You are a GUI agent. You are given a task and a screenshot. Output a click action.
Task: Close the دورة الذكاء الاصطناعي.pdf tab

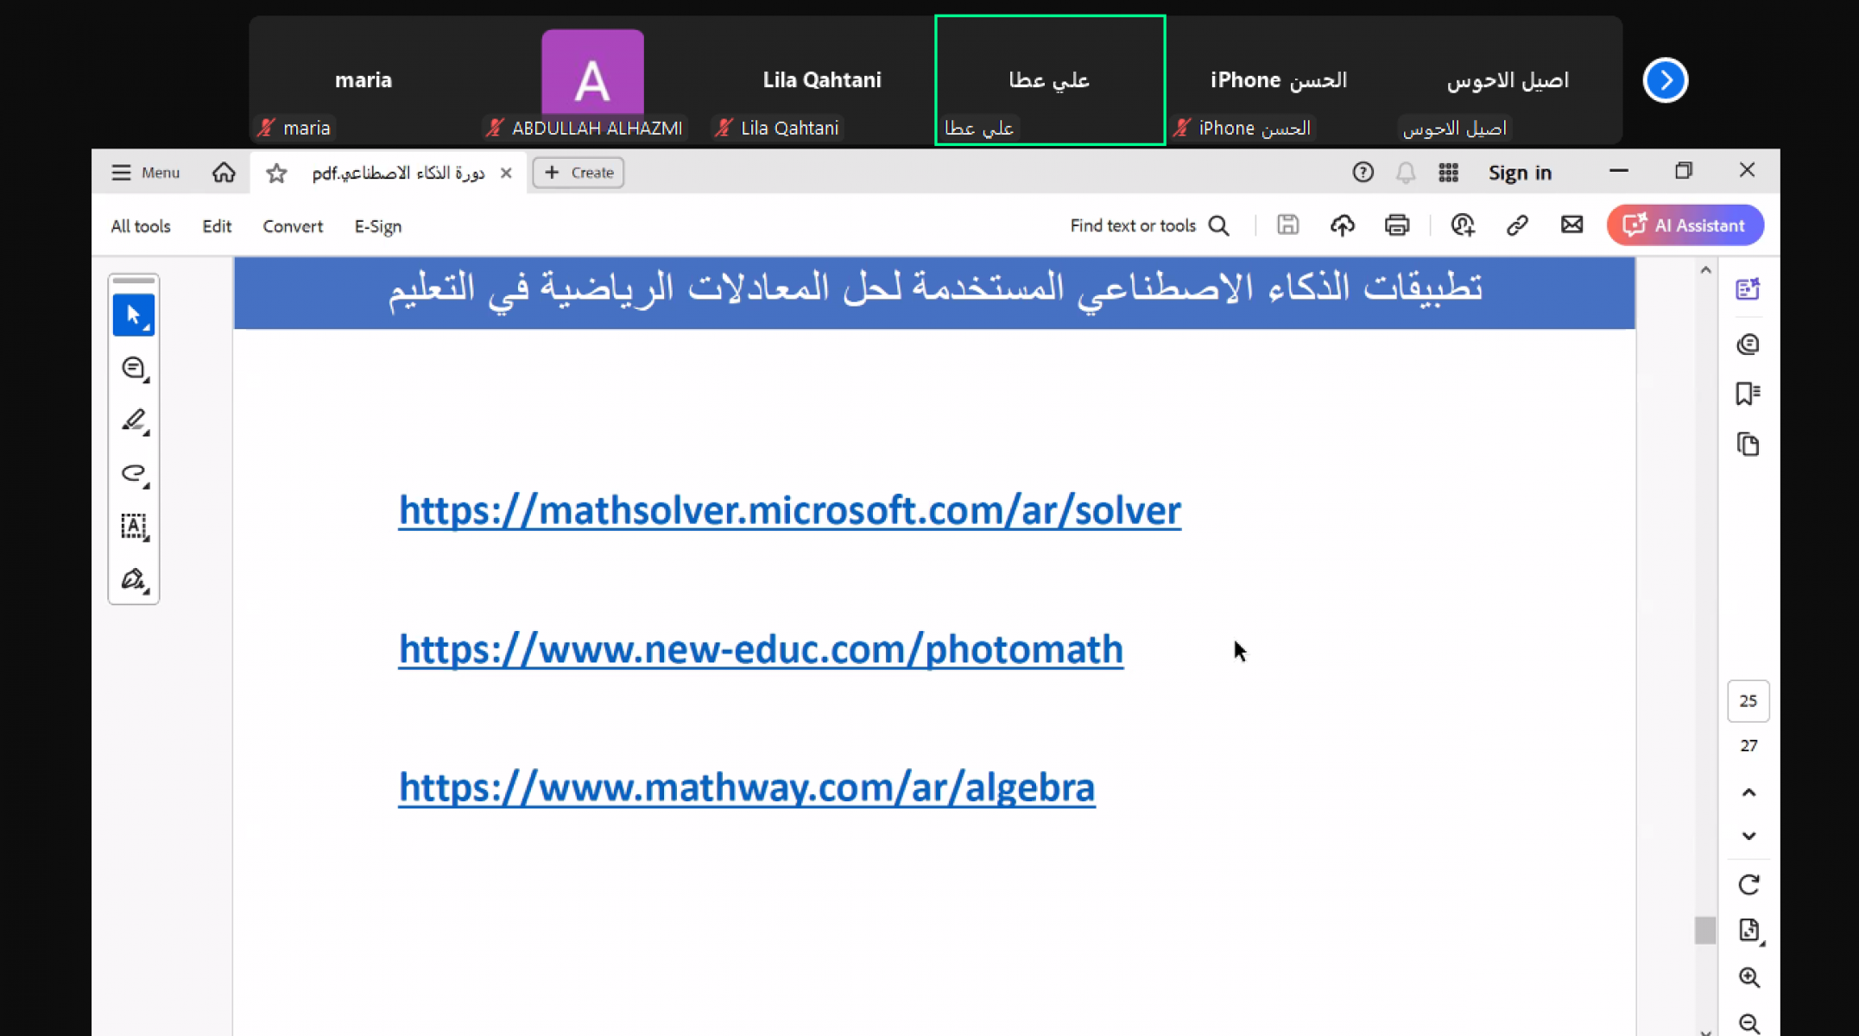[x=506, y=173]
